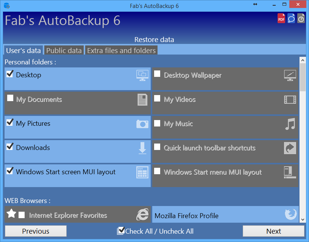This screenshot has height=242, width=309.
Task: Open the help question mark icon
Action: [301, 18]
